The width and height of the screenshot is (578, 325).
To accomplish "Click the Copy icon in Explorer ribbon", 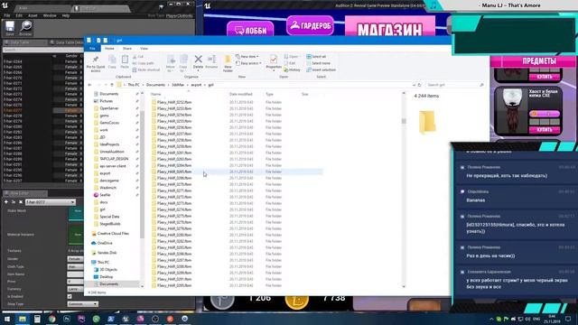I will (112, 60).
